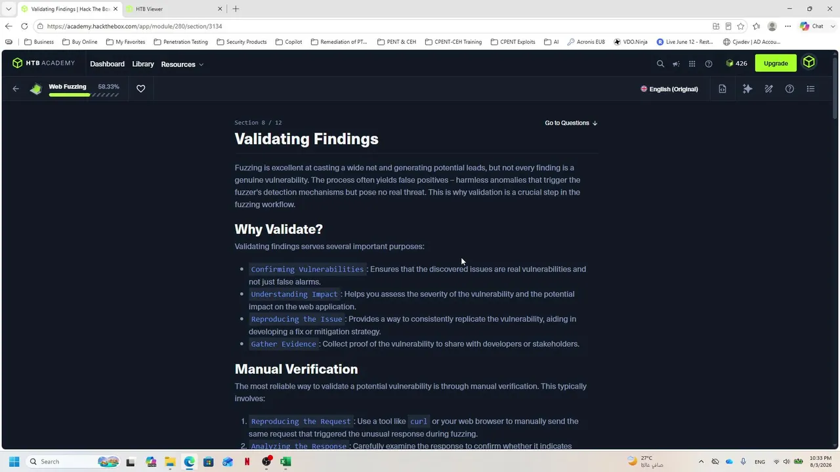Open English (Original) language selector
840x472 pixels.
tap(669, 89)
